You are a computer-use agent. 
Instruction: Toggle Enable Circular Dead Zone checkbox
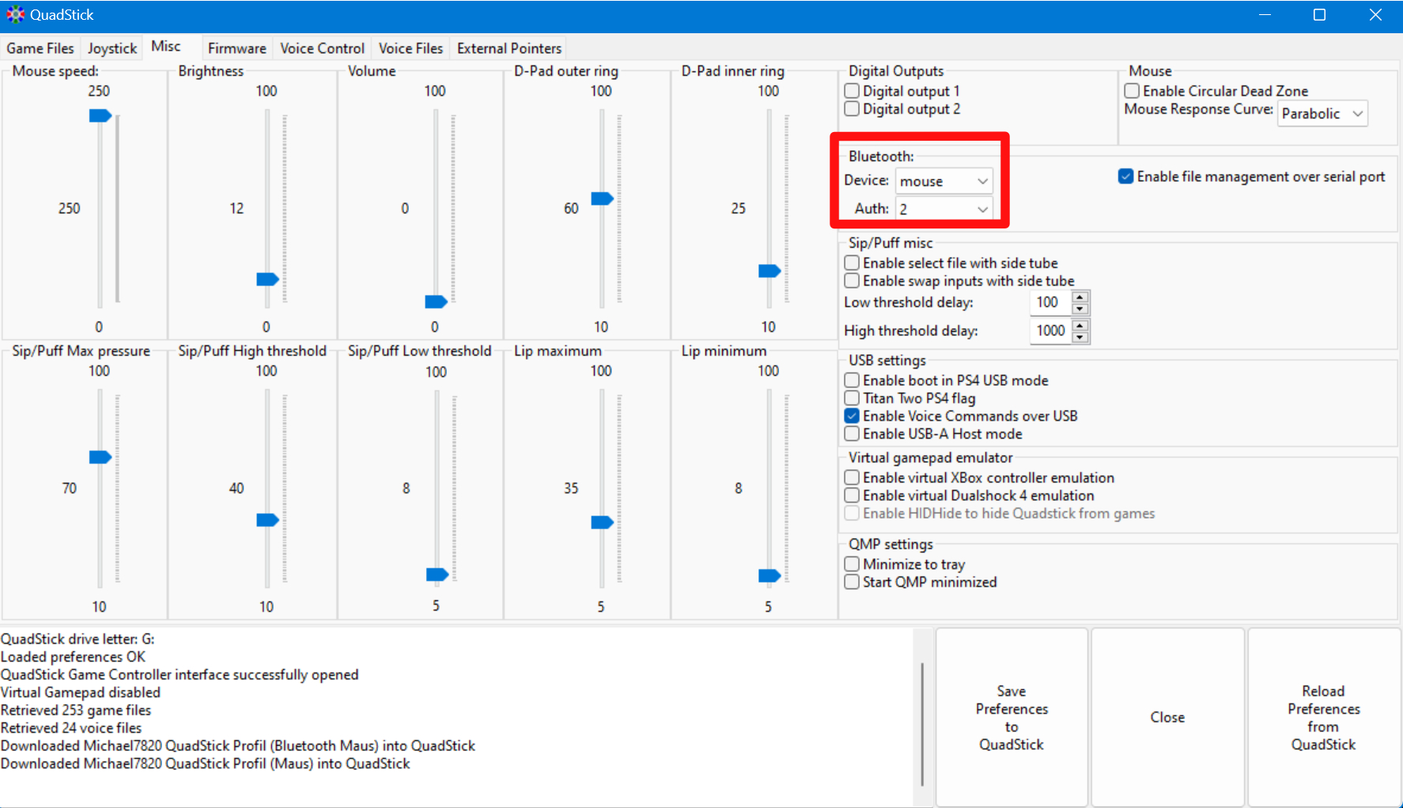[x=1133, y=91]
